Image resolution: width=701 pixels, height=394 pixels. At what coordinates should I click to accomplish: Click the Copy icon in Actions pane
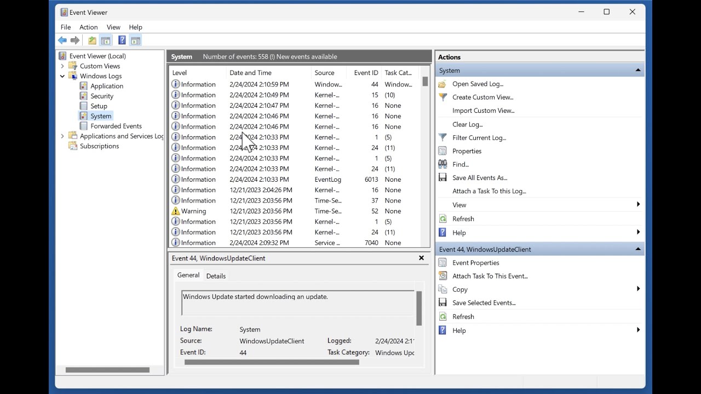coord(443,289)
